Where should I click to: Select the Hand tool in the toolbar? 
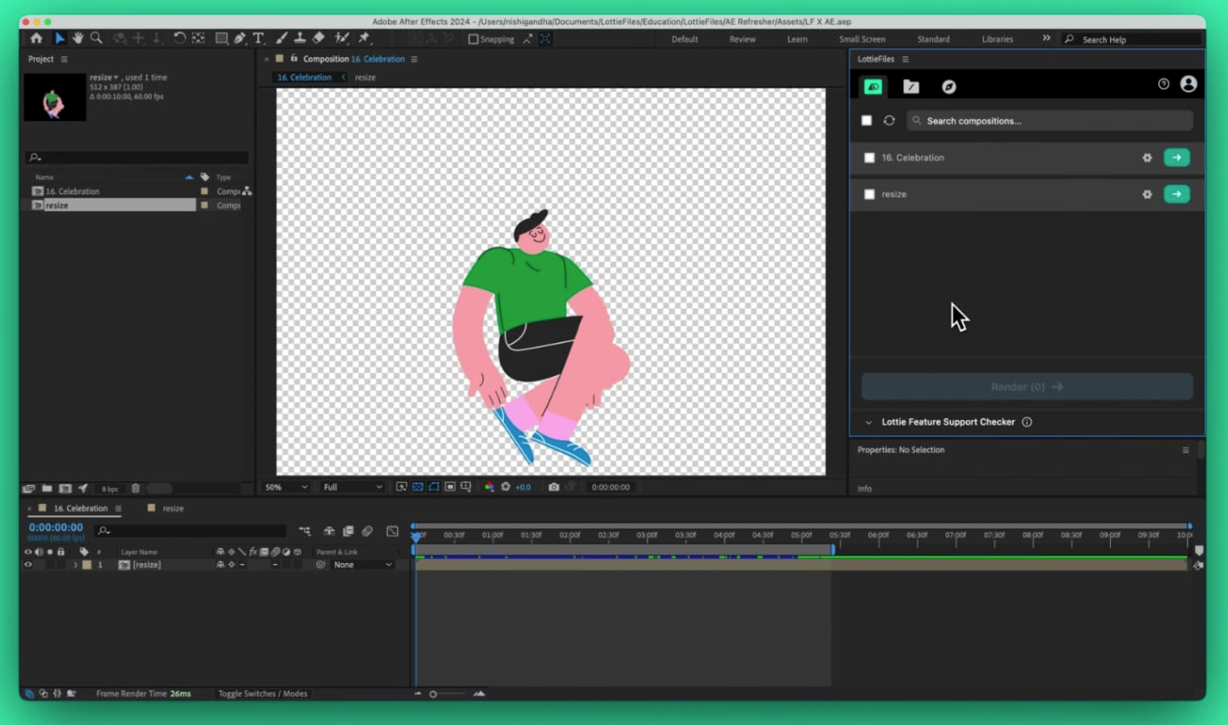[x=77, y=38]
